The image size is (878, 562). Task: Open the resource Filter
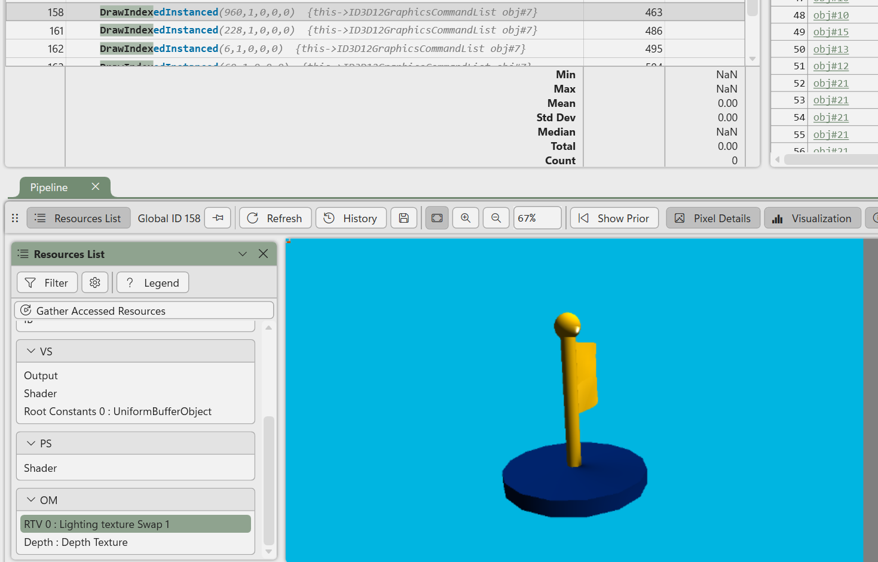tap(47, 282)
